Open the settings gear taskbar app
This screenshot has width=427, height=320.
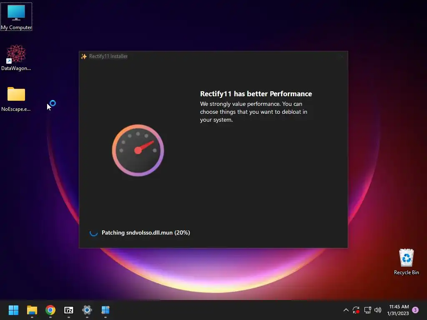click(x=87, y=310)
